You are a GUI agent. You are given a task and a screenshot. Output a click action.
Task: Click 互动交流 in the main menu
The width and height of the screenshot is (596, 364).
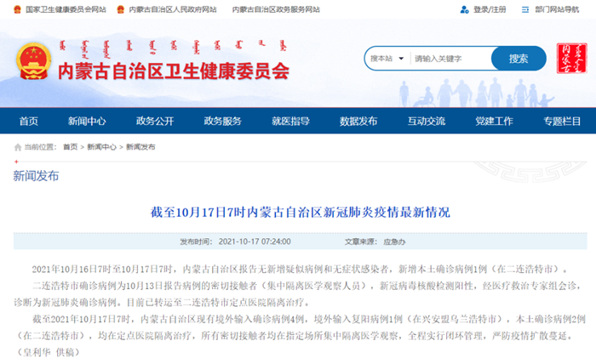coord(426,121)
